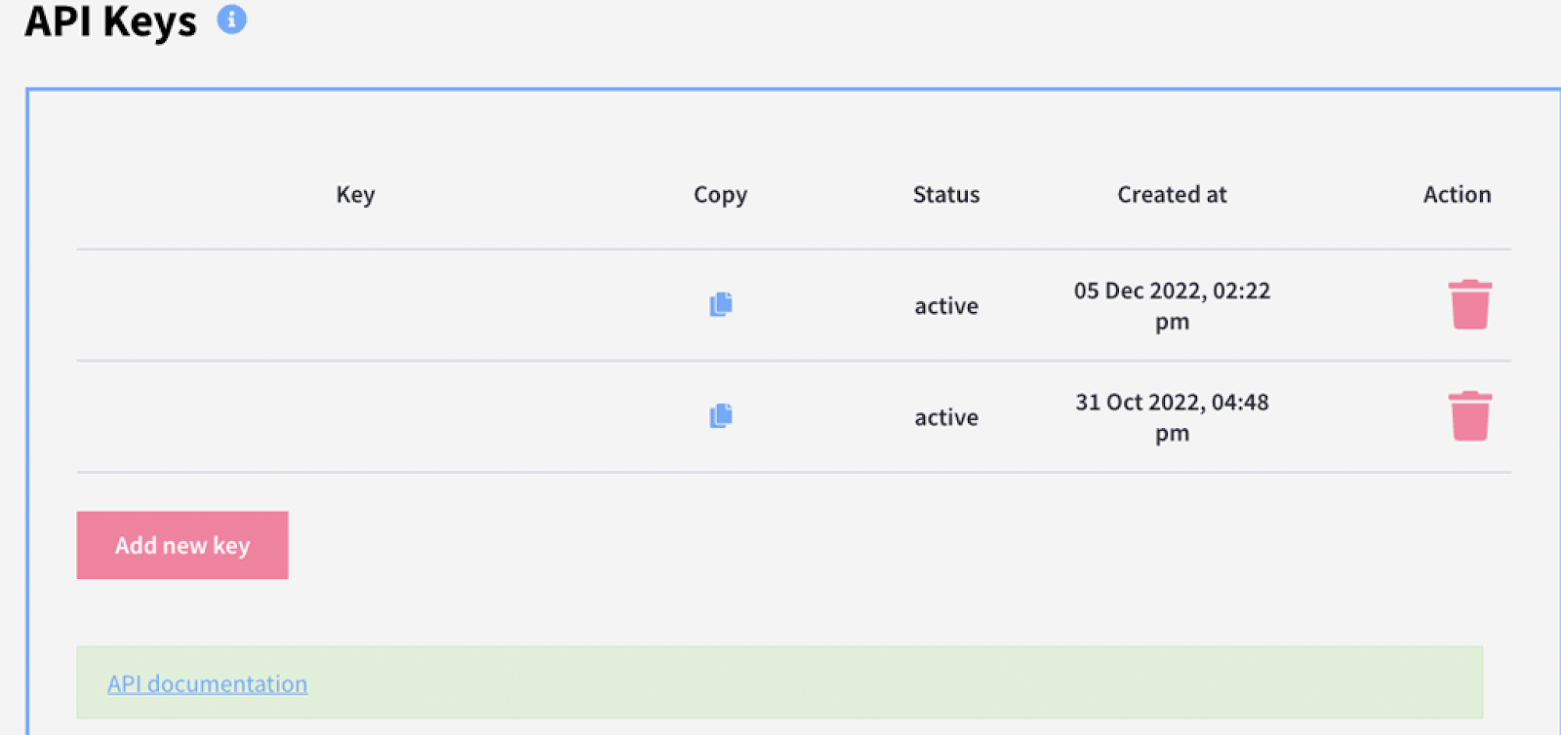Copy the key created 05 Dec 2022

point(721,305)
